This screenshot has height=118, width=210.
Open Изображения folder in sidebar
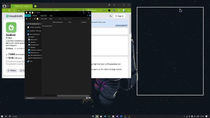[x=33, y=45]
